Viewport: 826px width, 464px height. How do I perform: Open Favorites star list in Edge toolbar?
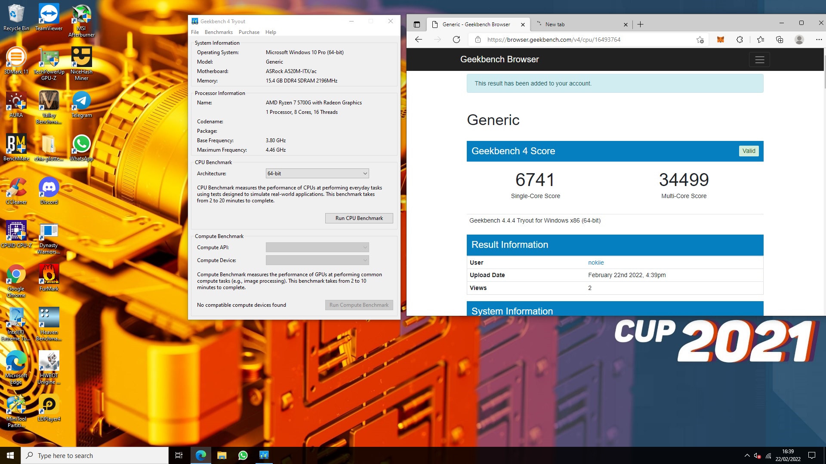pyautogui.click(x=760, y=40)
